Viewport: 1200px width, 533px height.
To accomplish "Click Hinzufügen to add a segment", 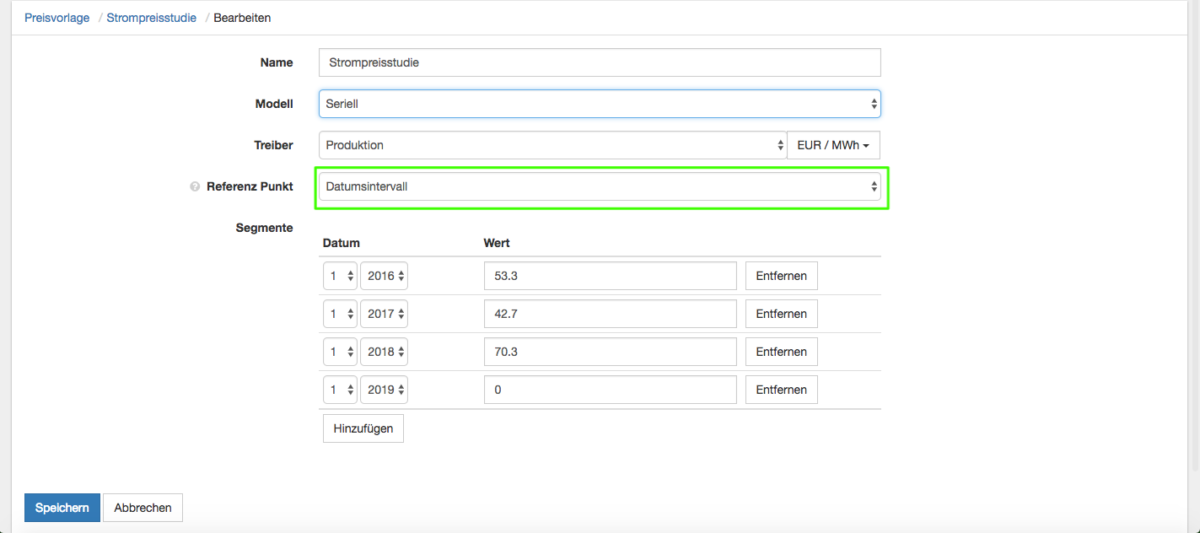I will pyautogui.click(x=363, y=428).
